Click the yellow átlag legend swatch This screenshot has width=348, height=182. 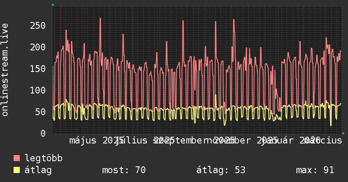[17, 170]
